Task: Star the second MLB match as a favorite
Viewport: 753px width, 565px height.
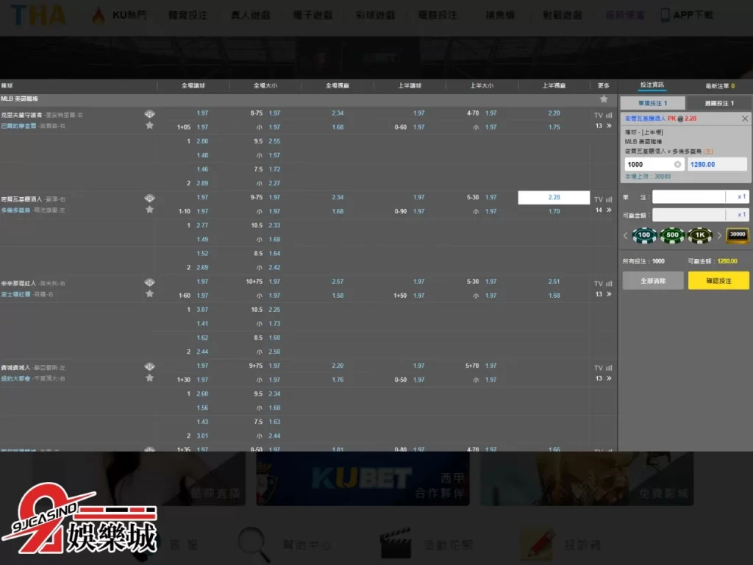Action: [149, 210]
